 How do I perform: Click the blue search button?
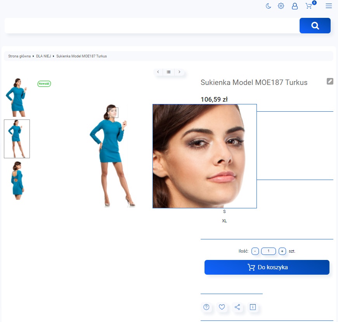pyautogui.click(x=315, y=26)
